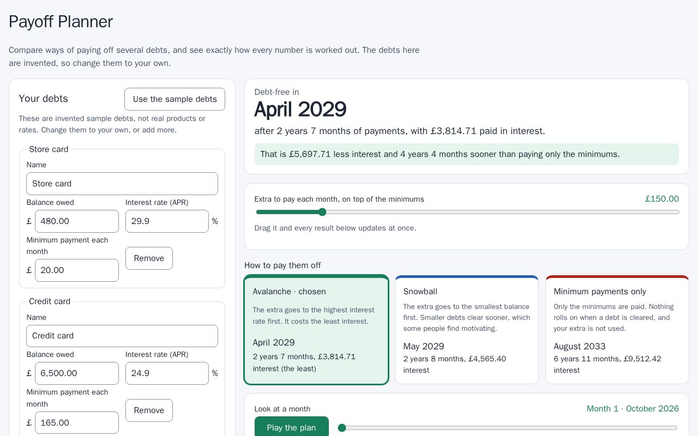Click the April 2029 debt-free heading
Image resolution: width=698 pixels, height=436 pixels.
point(300,110)
